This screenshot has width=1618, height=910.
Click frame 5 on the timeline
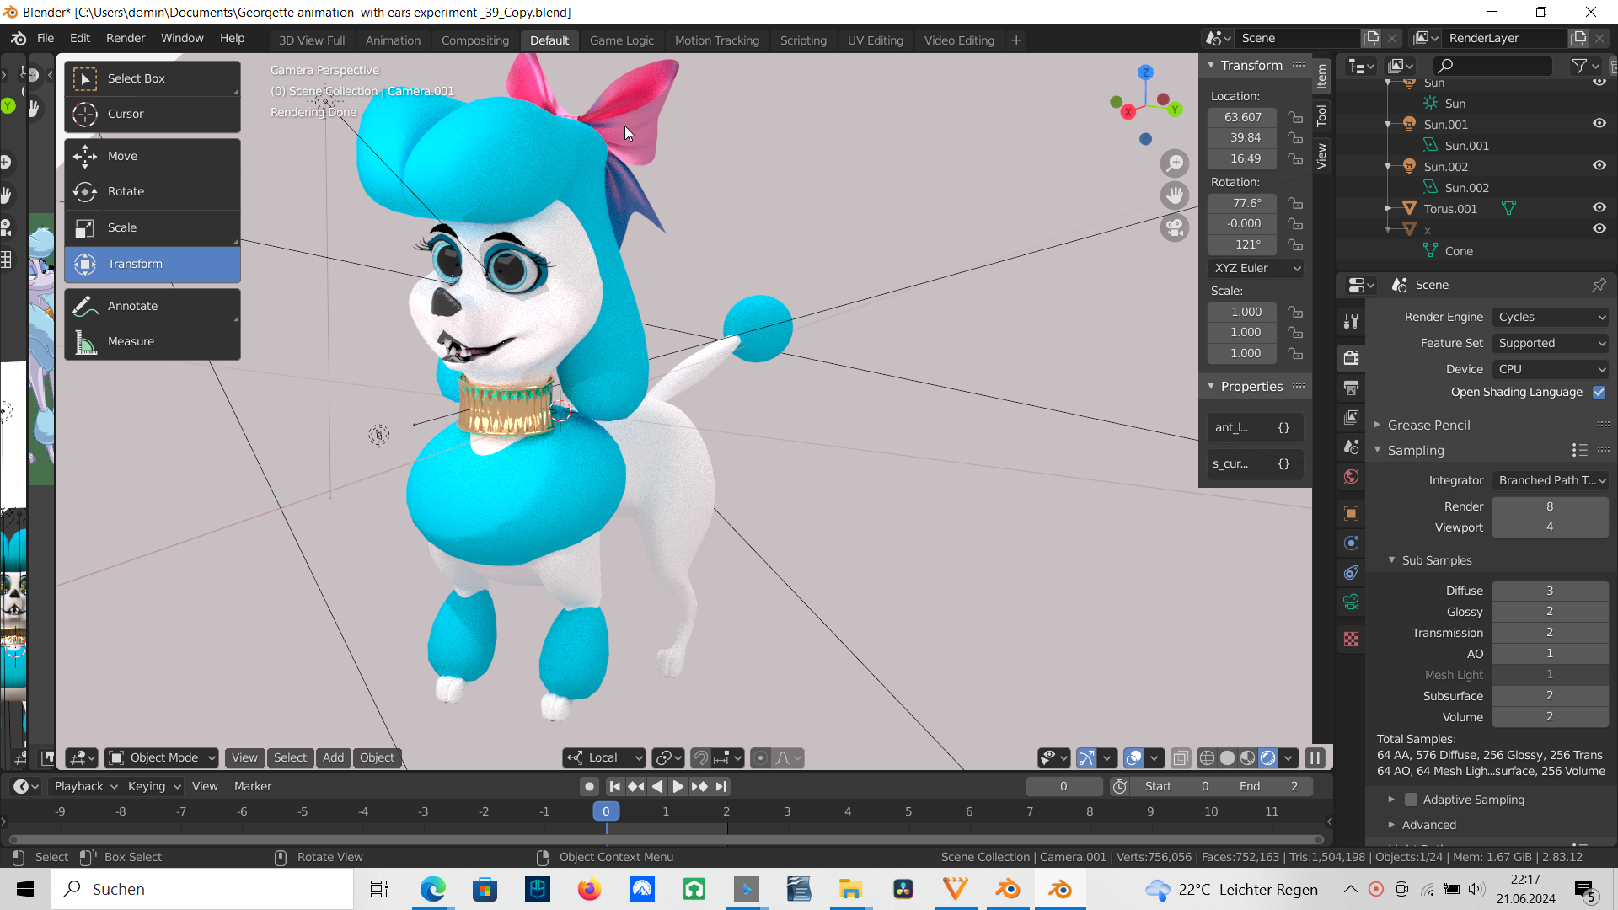[908, 811]
